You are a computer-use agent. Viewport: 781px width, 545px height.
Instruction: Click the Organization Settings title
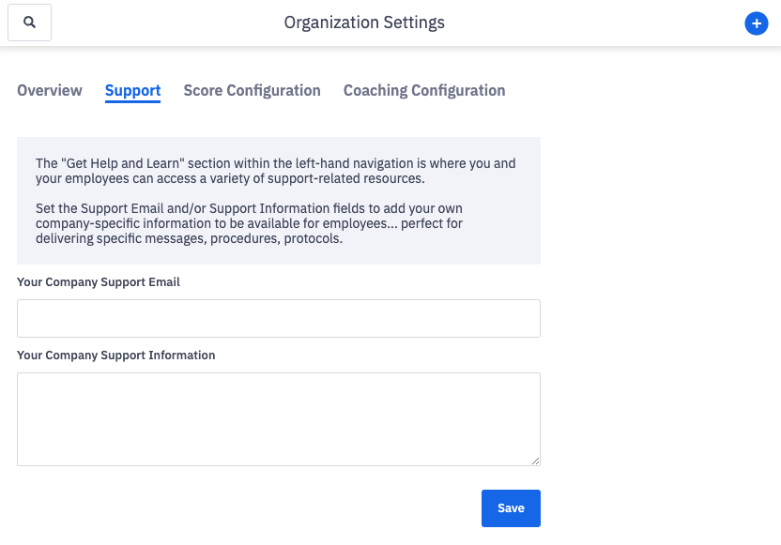point(364,22)
